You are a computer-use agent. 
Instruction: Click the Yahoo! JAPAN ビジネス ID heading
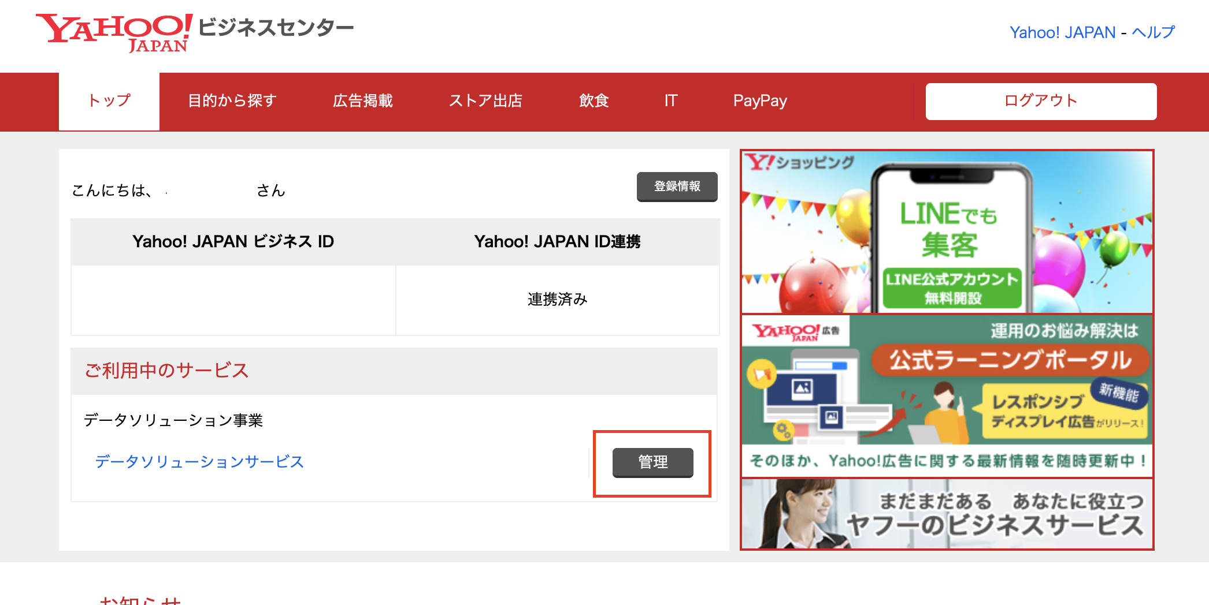(x=233, y=242)
